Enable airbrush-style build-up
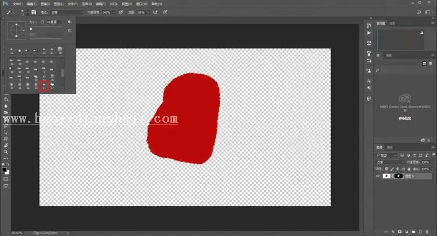Image resolution: width=437 pixels, height=236 pixels. pyautogui.click(x=155, y=12)
